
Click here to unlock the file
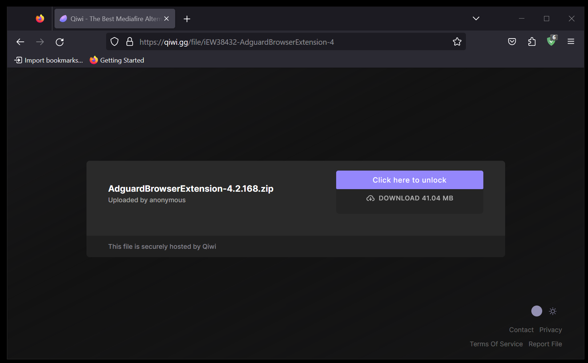410,180
